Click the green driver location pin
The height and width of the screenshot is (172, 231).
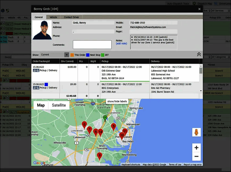[x=105, y=118]
